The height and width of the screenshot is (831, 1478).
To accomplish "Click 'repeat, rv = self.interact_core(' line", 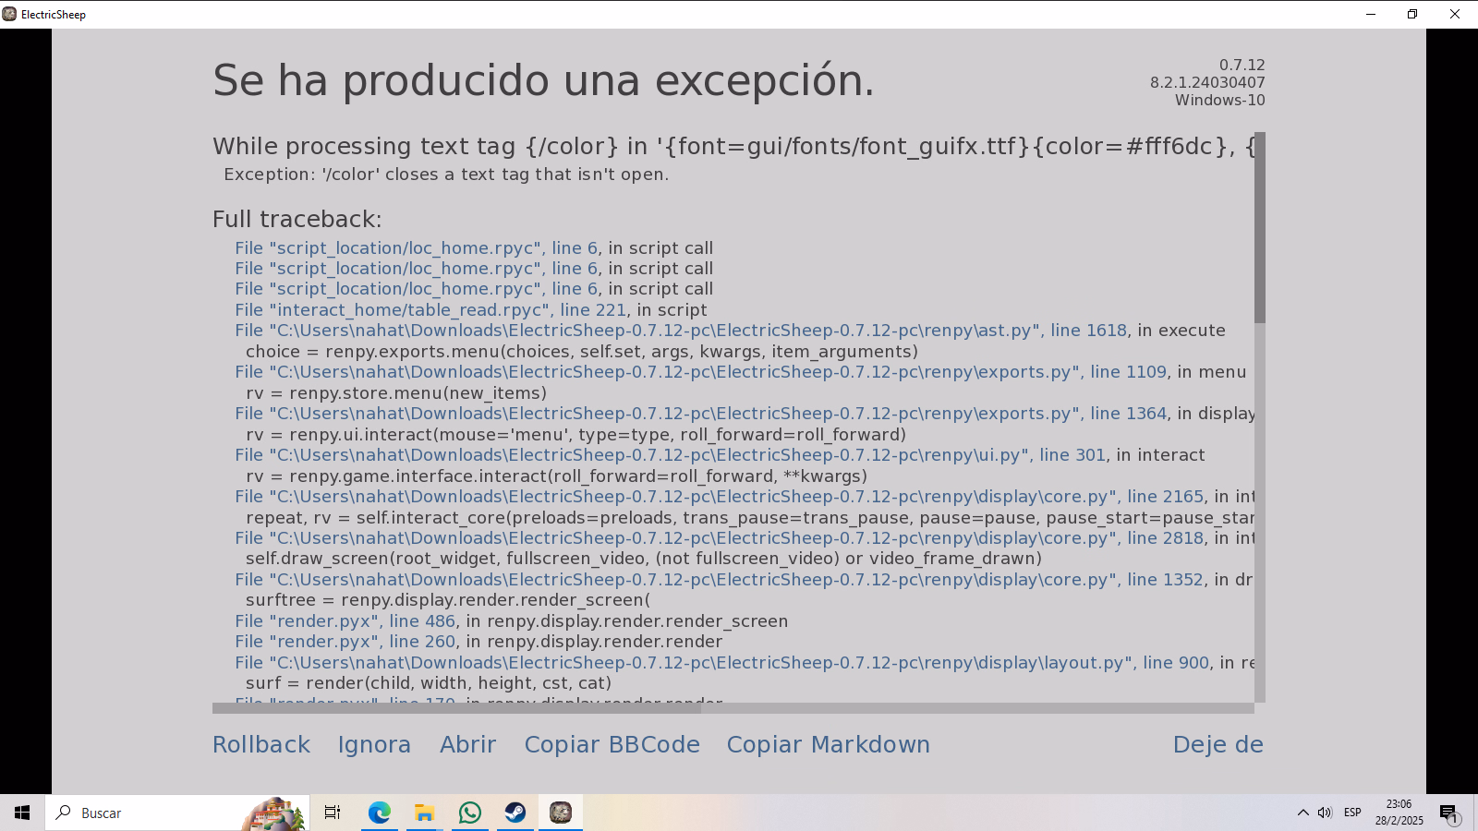I will [x=750, y=518].
